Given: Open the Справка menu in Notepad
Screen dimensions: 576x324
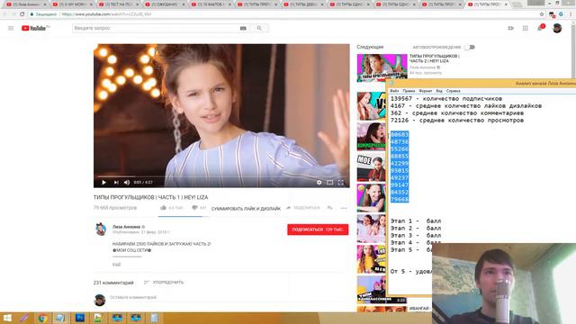Looking at the screenshot, I should [x=453, y=91].
